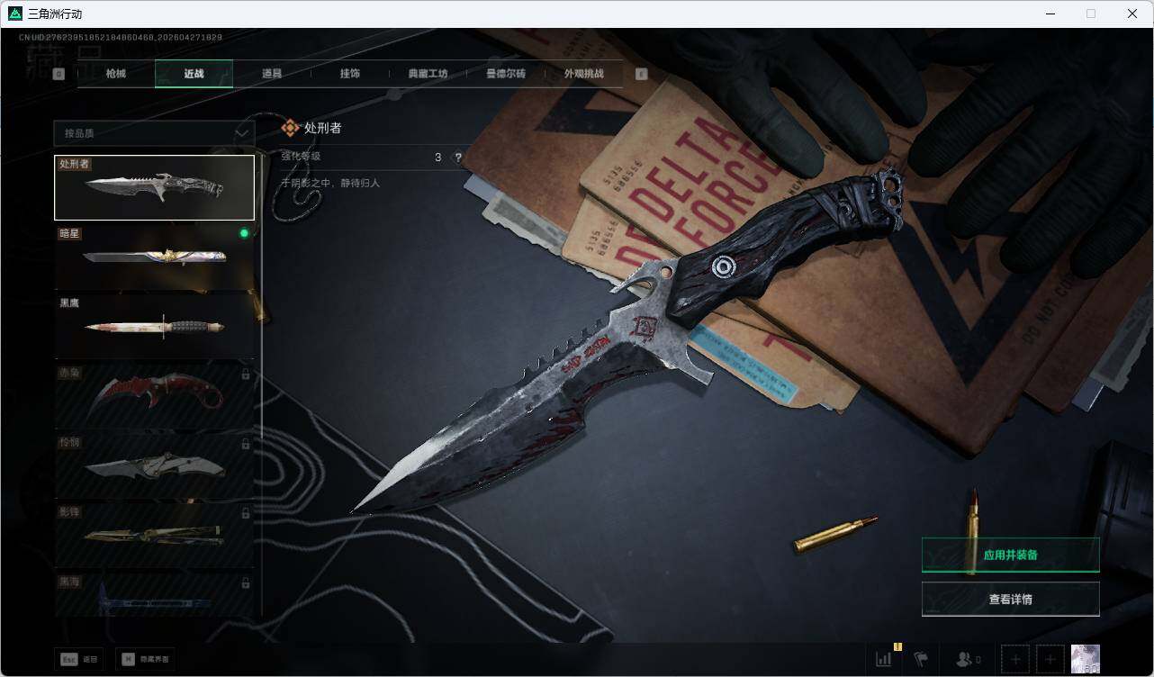The height and width of the screenshot is (677, 1154).
Task: Click the Q key previous-tab icon
Action: tap(59, 74)
